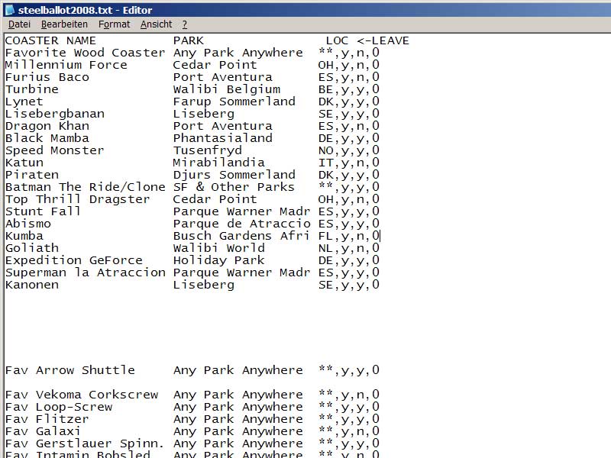
Task: Place cursor on Expedition GeForce entry
Action: [75, 260]
